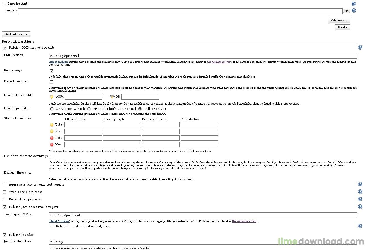Click the Health priorities label

(17, 108)
